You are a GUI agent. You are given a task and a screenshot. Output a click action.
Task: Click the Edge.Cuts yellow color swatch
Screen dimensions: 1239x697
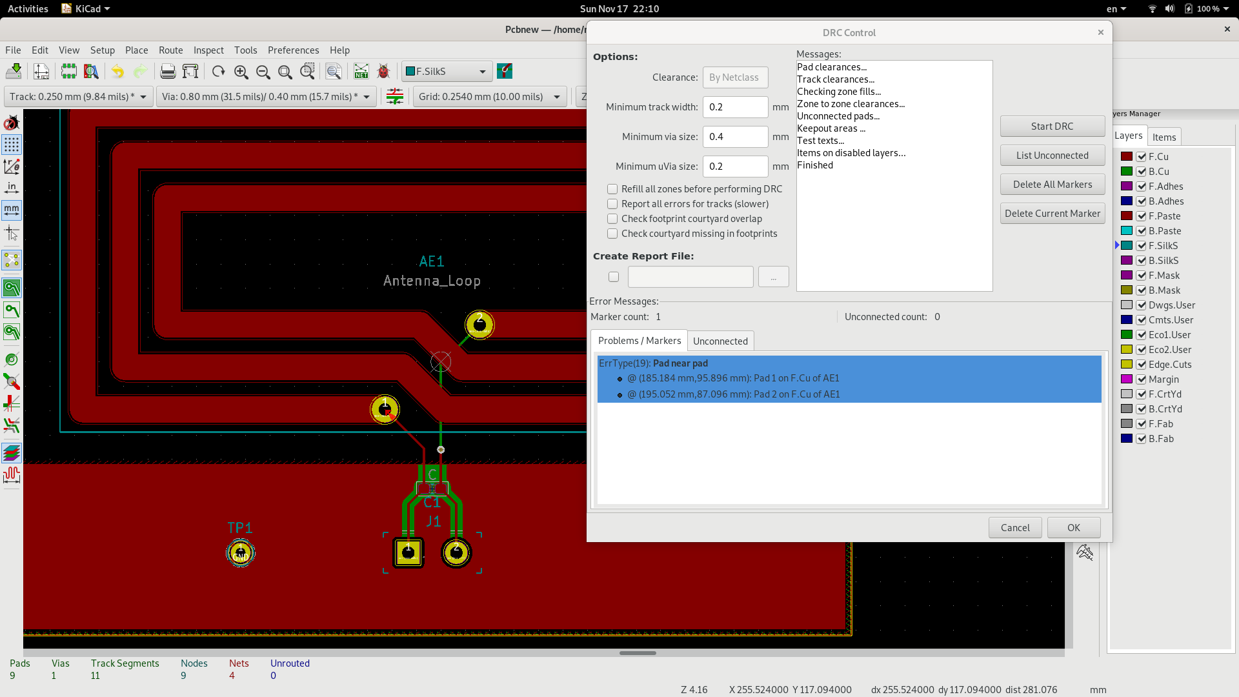coord(1127,365)
